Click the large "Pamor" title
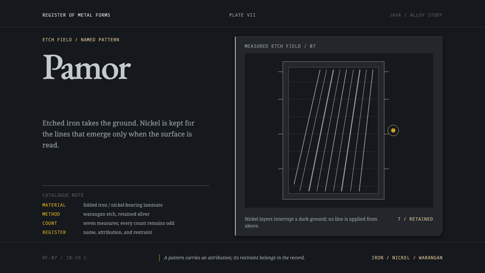 coord(87,67)
